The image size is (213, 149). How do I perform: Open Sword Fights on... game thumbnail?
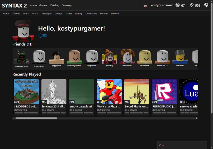pos(137,91)
